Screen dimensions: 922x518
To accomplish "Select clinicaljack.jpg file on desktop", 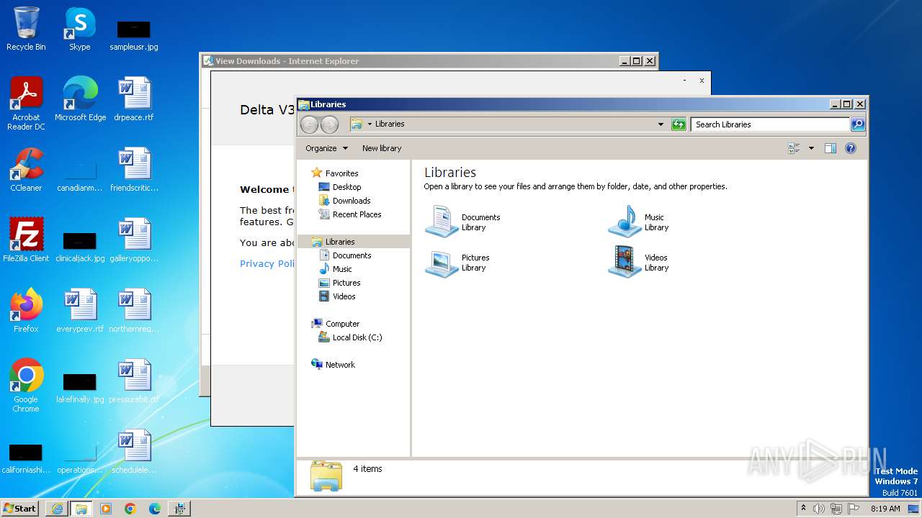I will click(x=80, y=247).
